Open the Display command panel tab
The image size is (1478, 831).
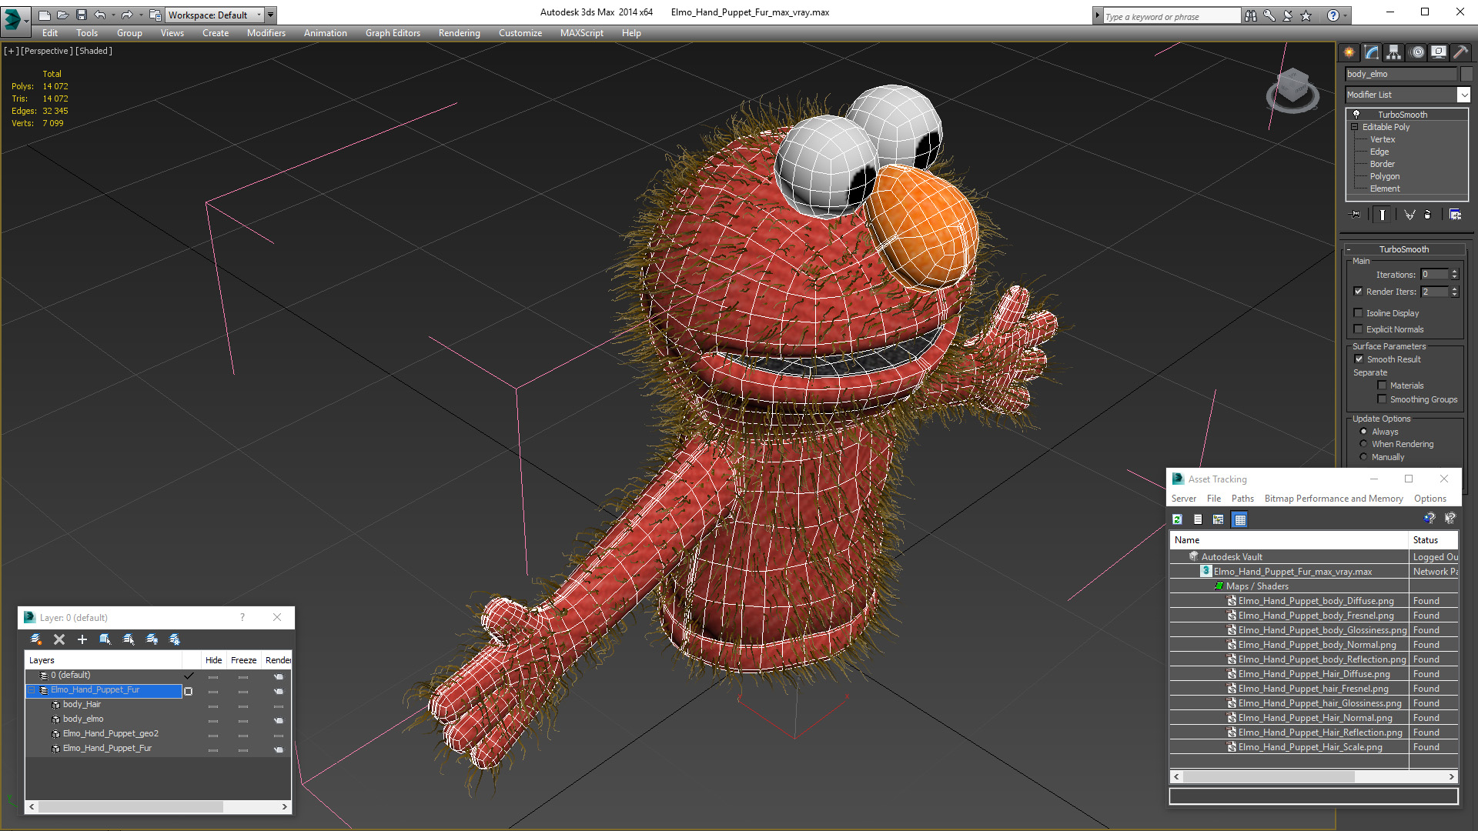(1439, 52)
